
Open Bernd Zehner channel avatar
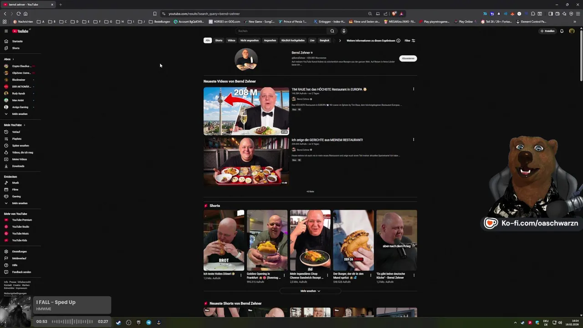[x=246, y=59]
